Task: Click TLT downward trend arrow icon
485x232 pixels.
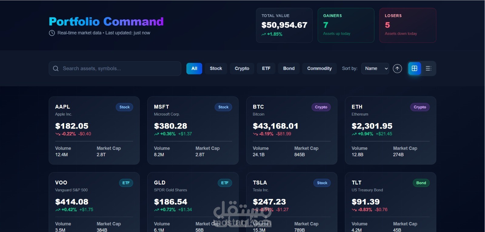Action: tap(354, 210)
